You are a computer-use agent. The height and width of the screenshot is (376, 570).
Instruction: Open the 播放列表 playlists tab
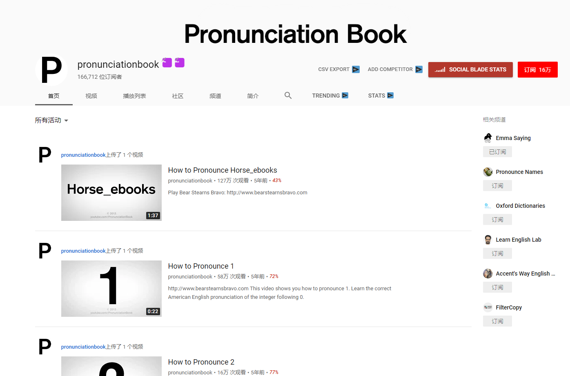click(x=135, y=96)
